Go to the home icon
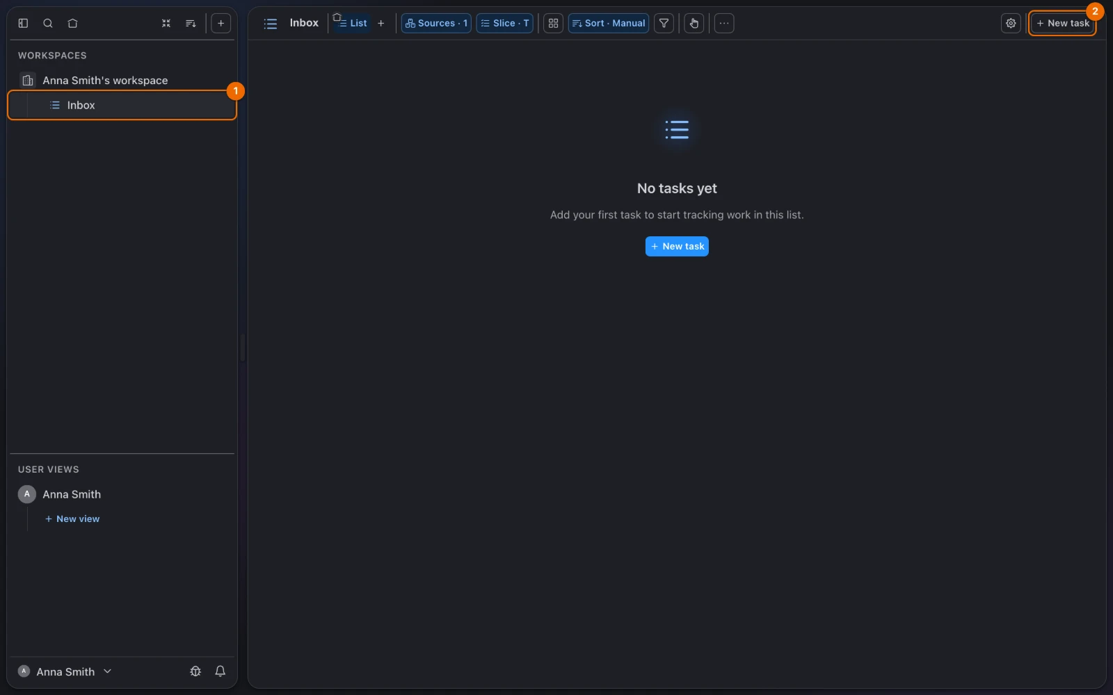1113x695 pixels. pos(72,23)
